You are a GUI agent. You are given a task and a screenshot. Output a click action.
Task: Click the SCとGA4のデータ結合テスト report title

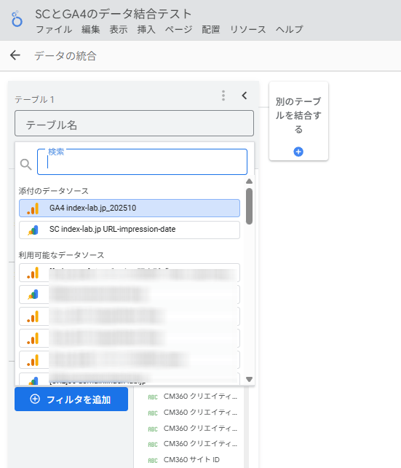pyautogui.click(x=114, y=14)
